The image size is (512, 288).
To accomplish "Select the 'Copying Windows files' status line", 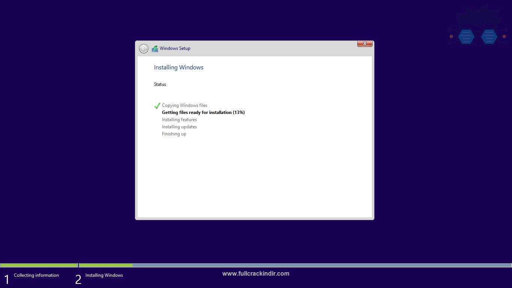I will click(184, 105).
